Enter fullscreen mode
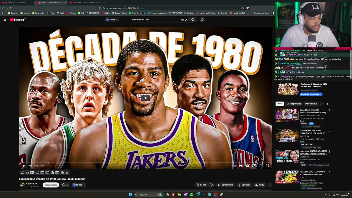Screen dimensions: 352x198 pos(267,166)
